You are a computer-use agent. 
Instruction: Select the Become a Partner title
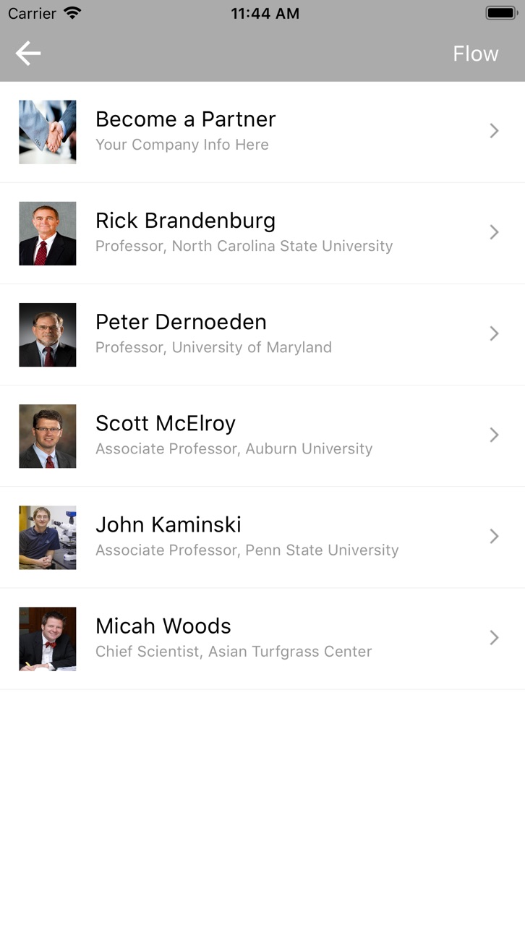point(186,119)
